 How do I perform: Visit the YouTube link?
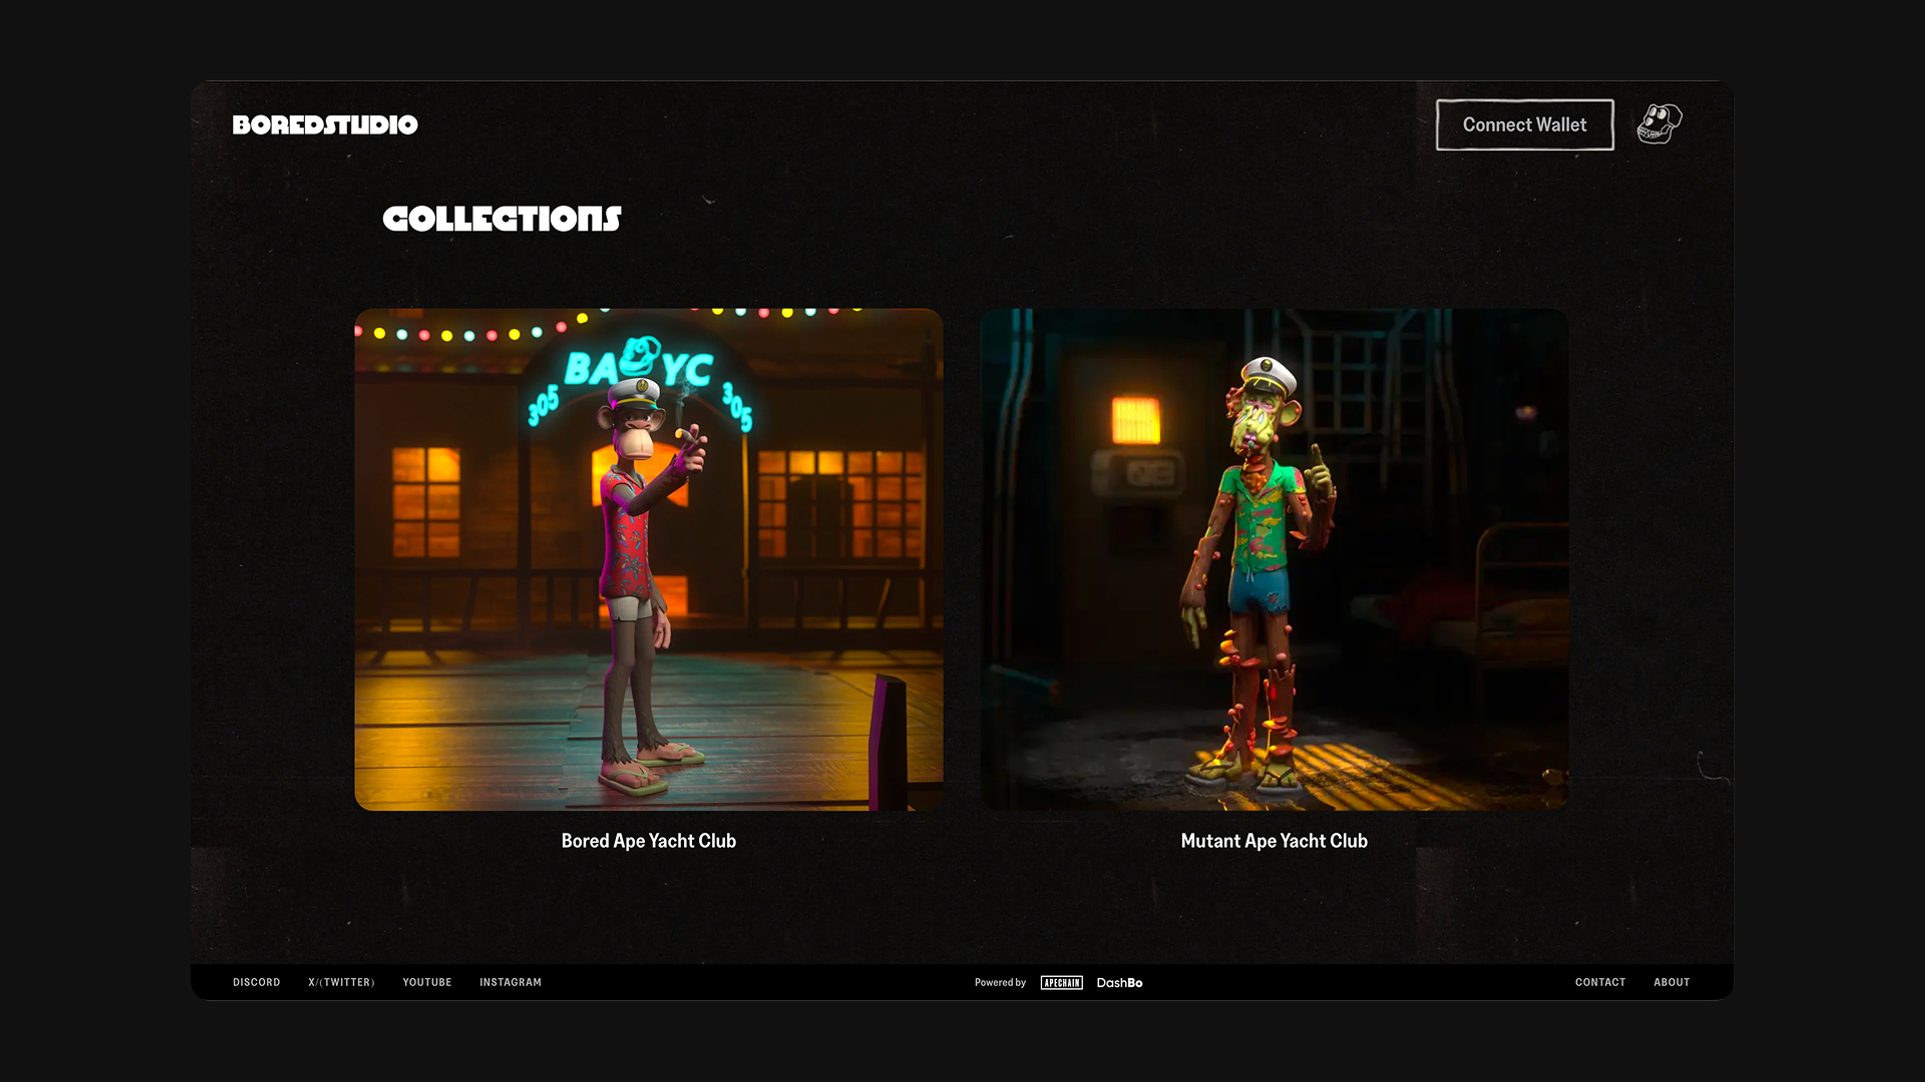(427, 982)
